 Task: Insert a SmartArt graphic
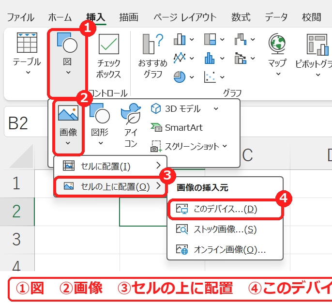click(x=177, y=127)
